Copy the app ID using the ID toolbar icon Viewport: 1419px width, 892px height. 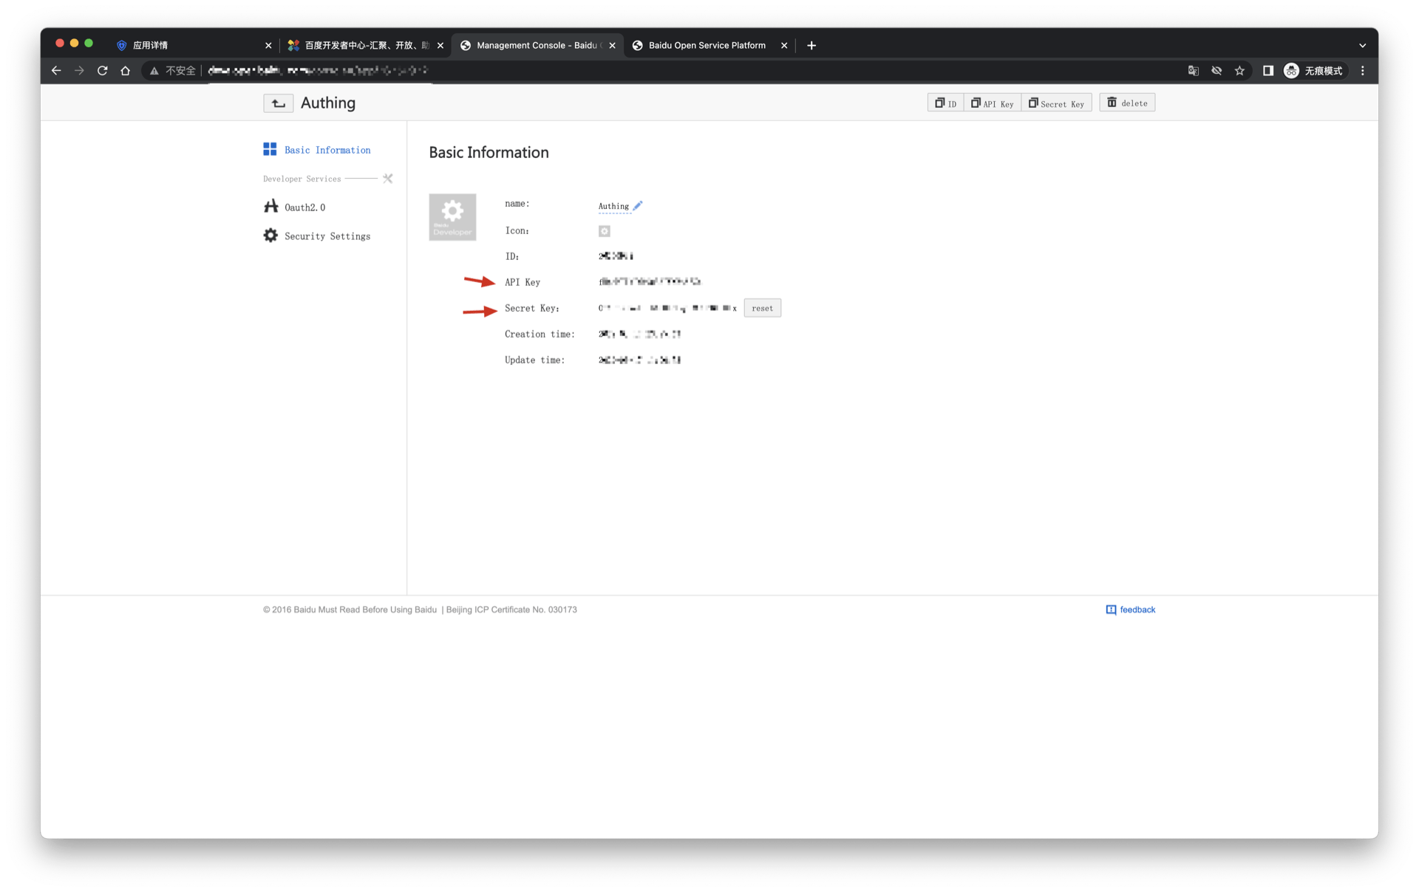(x=945, y=103)
